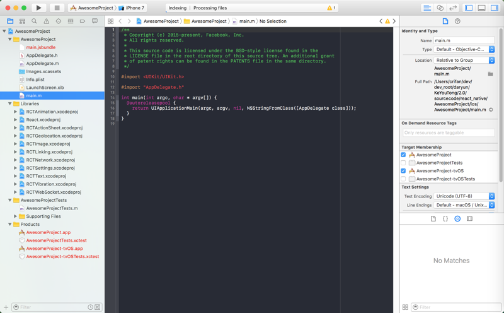Click the file Name field
The height and width of the screenshot is (313, 504).
pos(464,40)
